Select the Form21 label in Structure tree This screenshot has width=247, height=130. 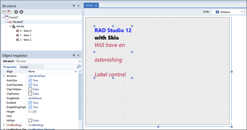point(14,18)
